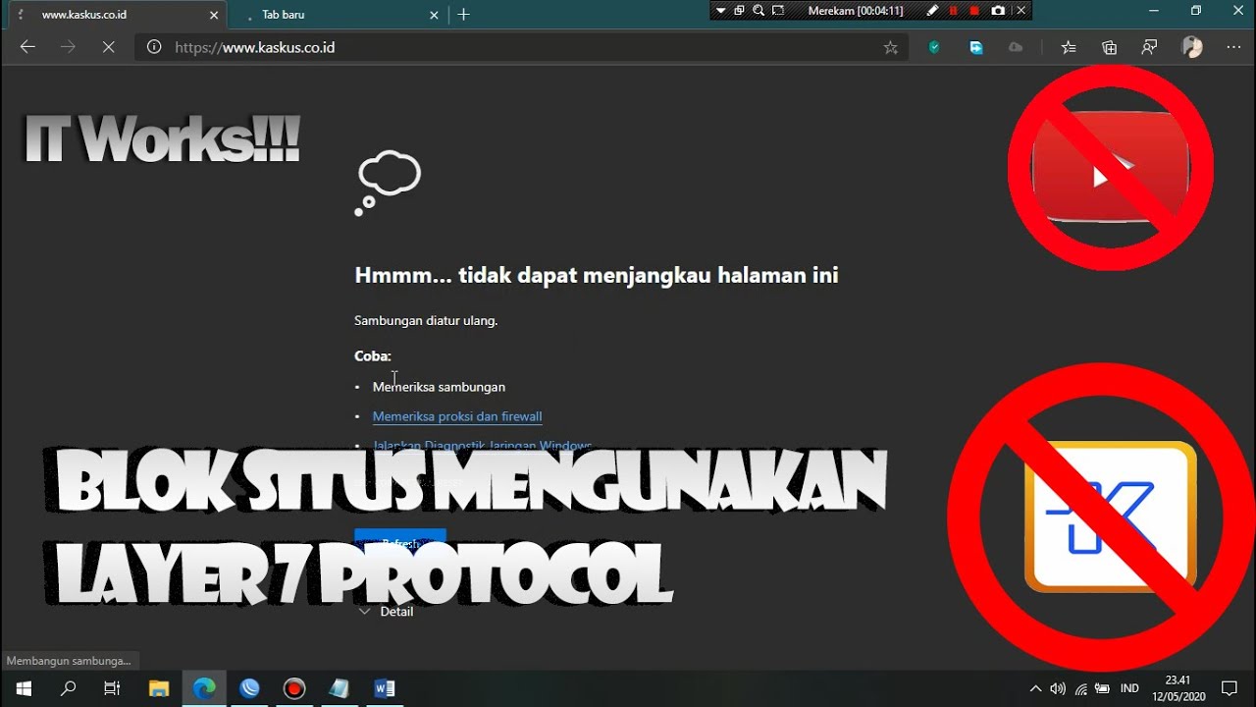Open the notepad-like taskbar app icon
The image size is (1256, 707).
[340, 688]
